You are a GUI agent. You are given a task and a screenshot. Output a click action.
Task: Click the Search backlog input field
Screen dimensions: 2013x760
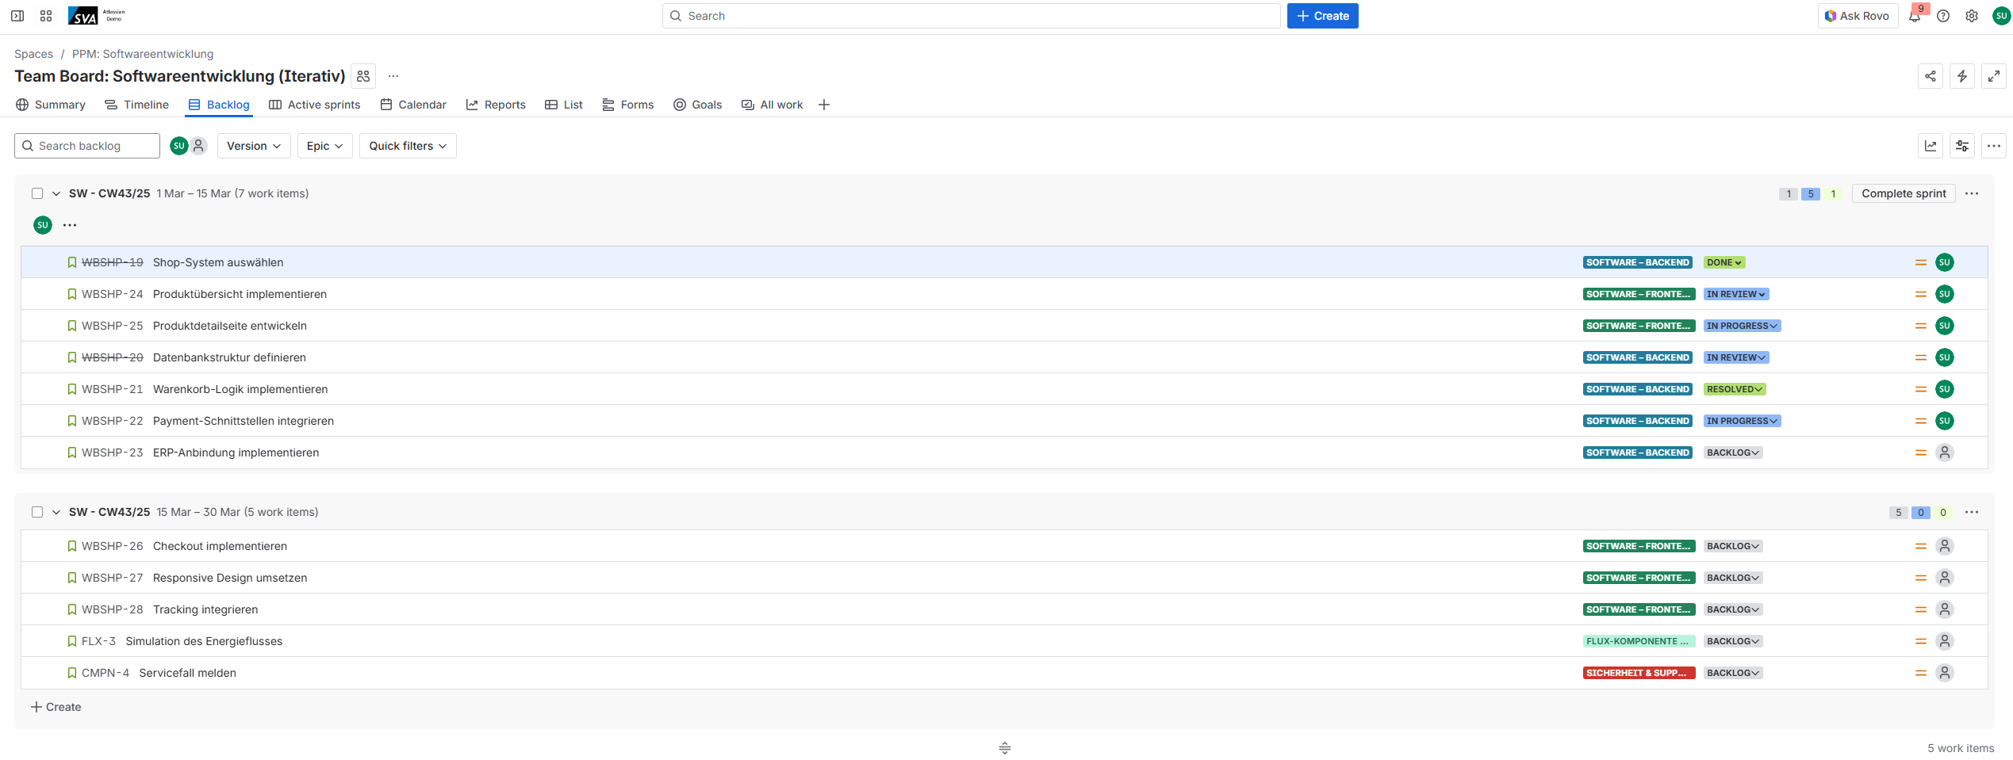click(87, 146)
